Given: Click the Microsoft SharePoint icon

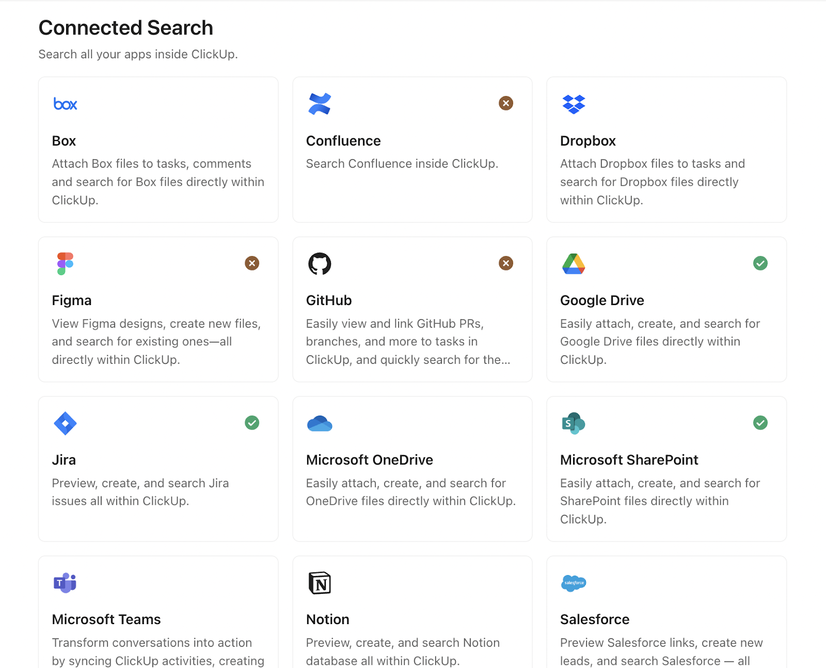Looking at the screenshot, I should (x=574, y=423).
